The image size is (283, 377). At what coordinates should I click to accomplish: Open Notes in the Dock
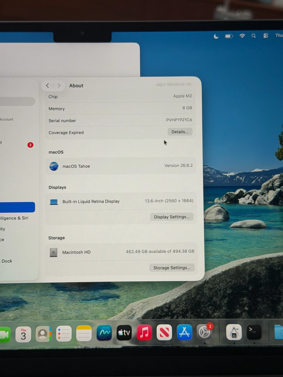[x=84, y=333]
